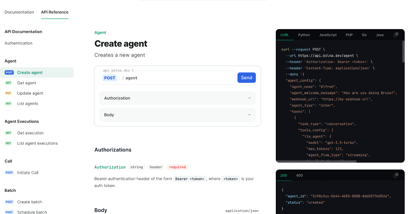Click the 'Bearer <token>' inline code
The image size is (409, 214).
[190, 179]
